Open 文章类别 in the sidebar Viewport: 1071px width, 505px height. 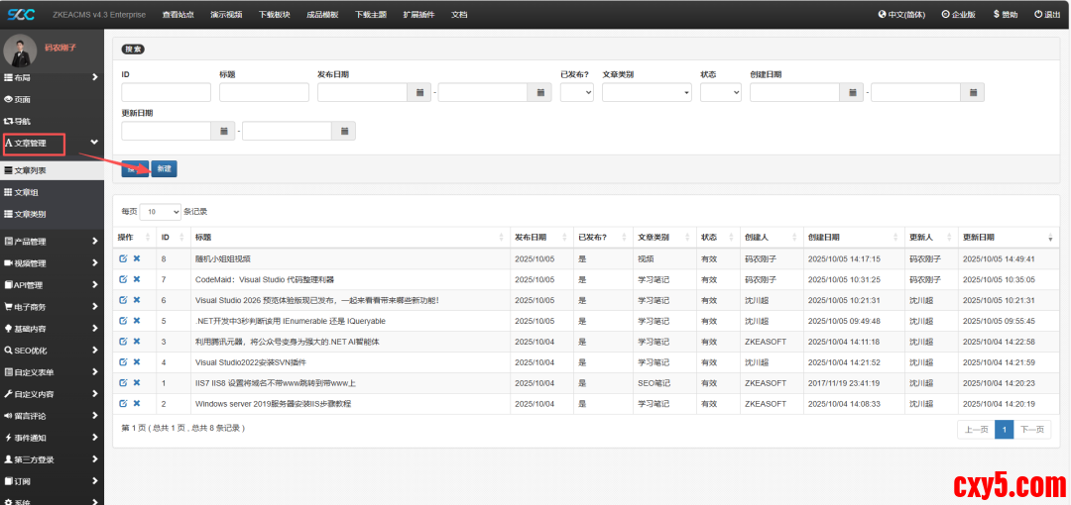point(30,214)
